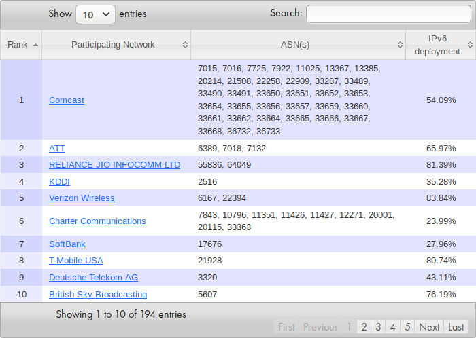The width and height of the screenshot is (476, 338).
Task: Open the Comcast network link
Action: [x=67, y=100]
